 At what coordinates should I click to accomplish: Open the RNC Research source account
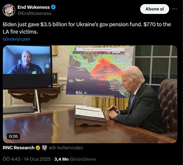pyautogui.click(x=19, y=148)
